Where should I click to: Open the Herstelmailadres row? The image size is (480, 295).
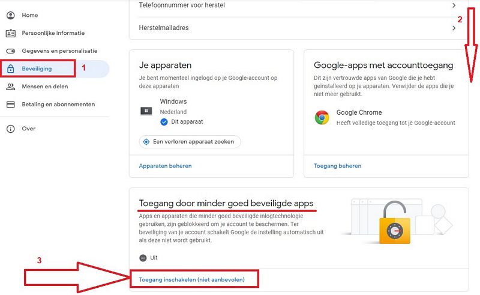point(298,28)
